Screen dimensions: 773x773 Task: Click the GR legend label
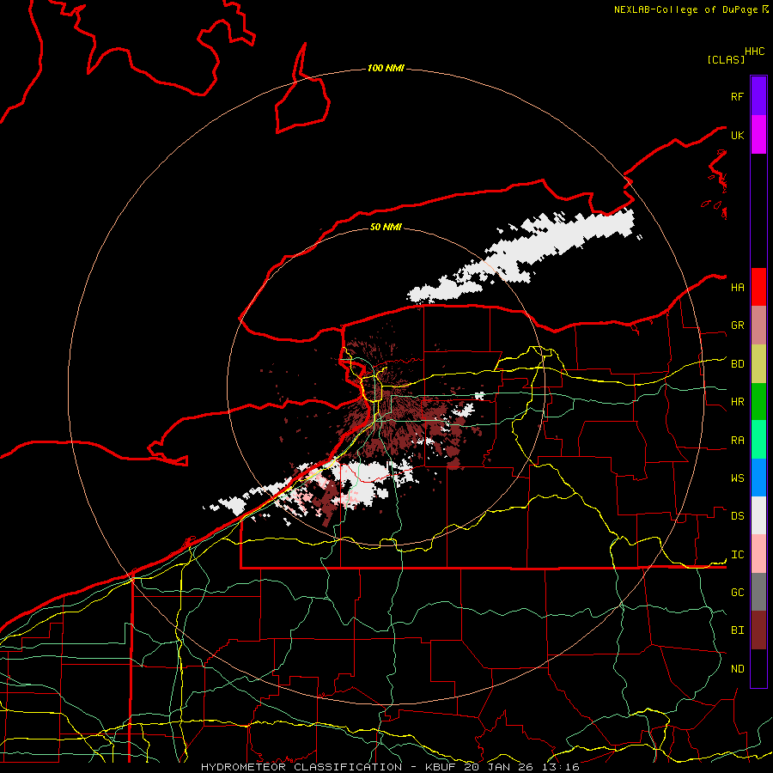tap(737, 326)
